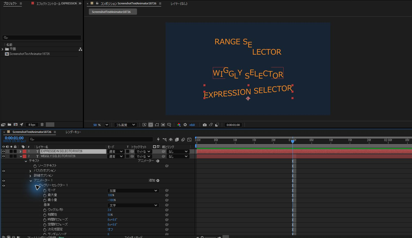Click the exposure value +0.0
This screenshot has width=412, height=238.
pyautogui.click(x=192, y=125)
